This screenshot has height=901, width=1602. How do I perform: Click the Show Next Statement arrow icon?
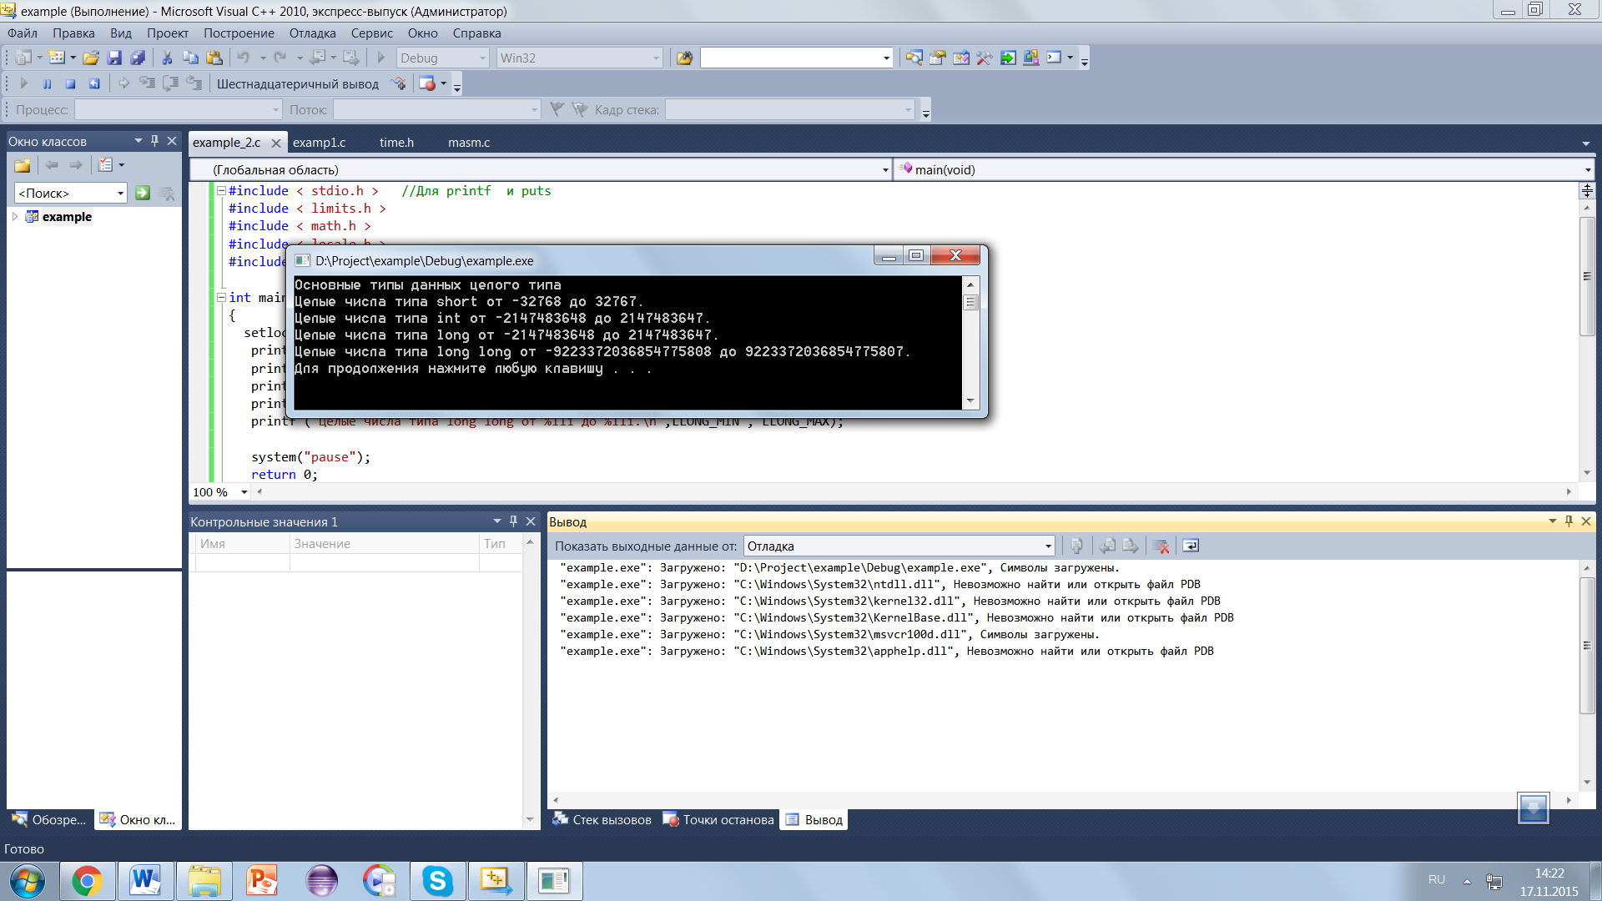(123, 83)
